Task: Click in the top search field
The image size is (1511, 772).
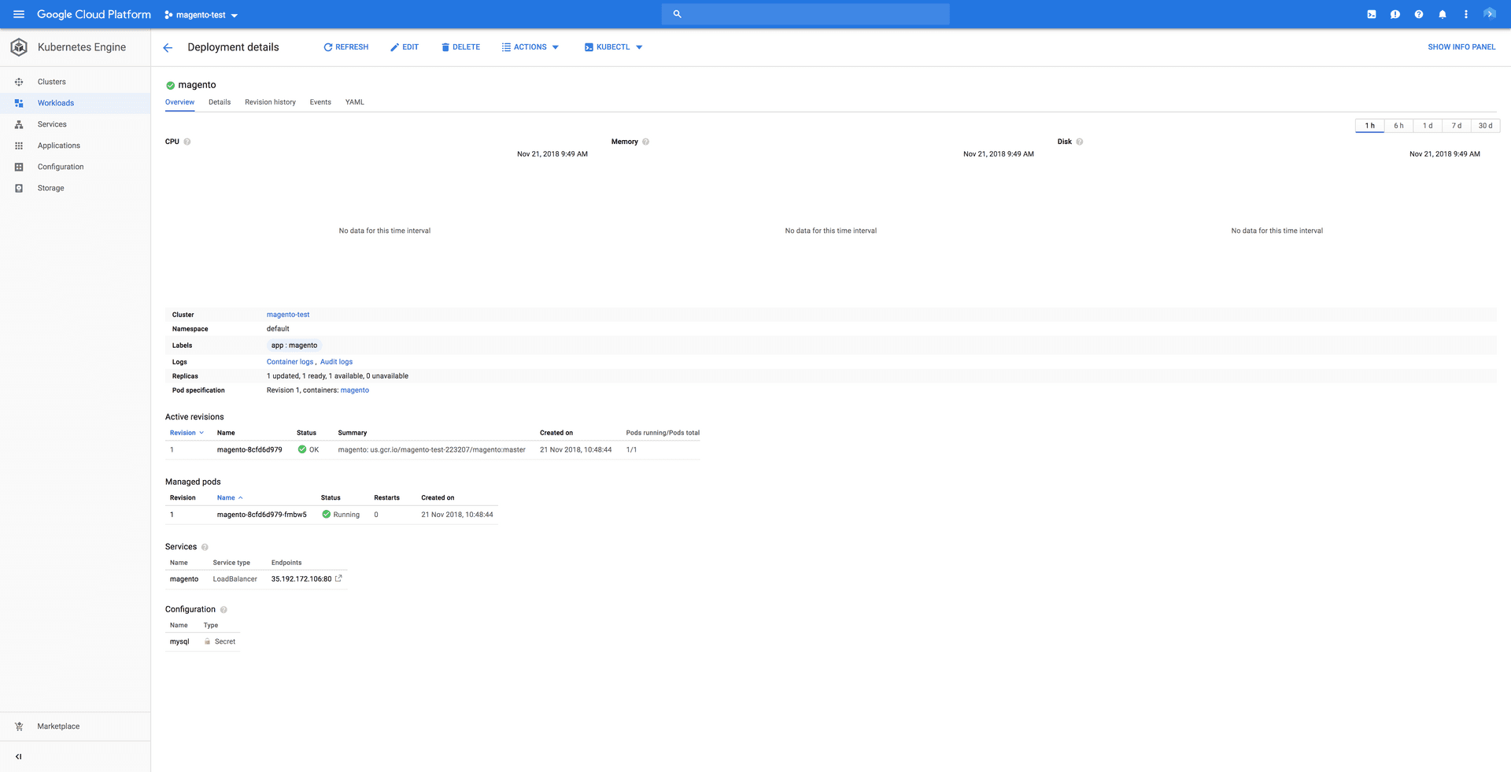Action: pos(806,14)
